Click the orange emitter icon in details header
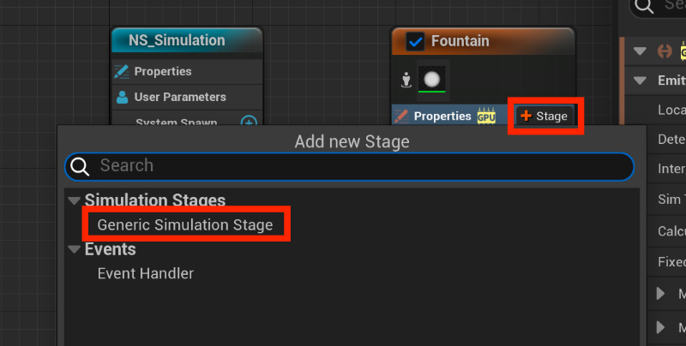The width and height of the screenshot is (686, 346). pos(663,51)
